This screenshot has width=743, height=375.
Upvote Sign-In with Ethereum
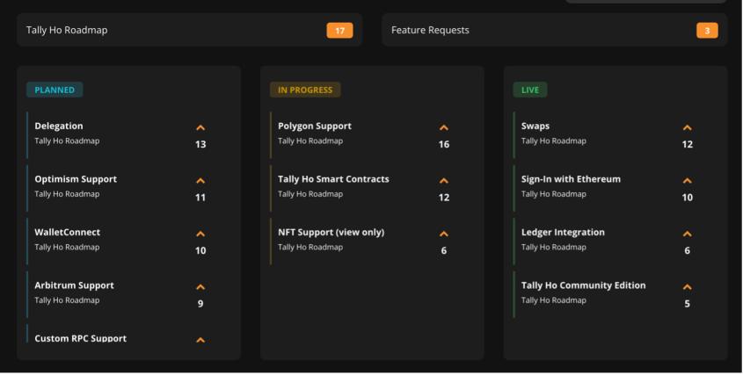pyautogui.click(x=687, y=180)
